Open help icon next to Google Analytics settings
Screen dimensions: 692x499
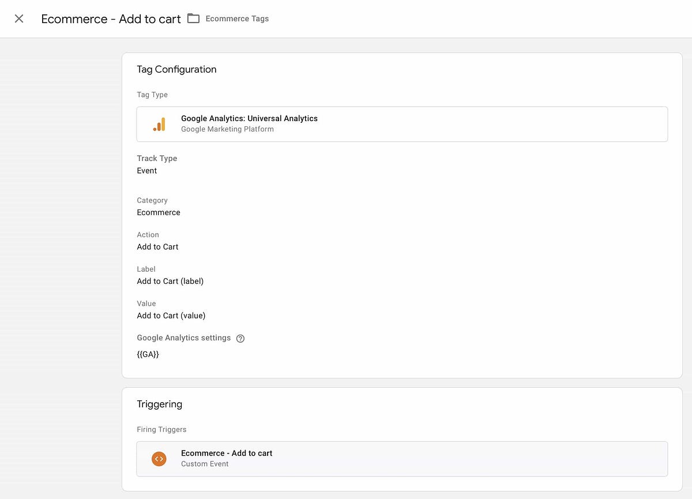(x=240, y=339)
